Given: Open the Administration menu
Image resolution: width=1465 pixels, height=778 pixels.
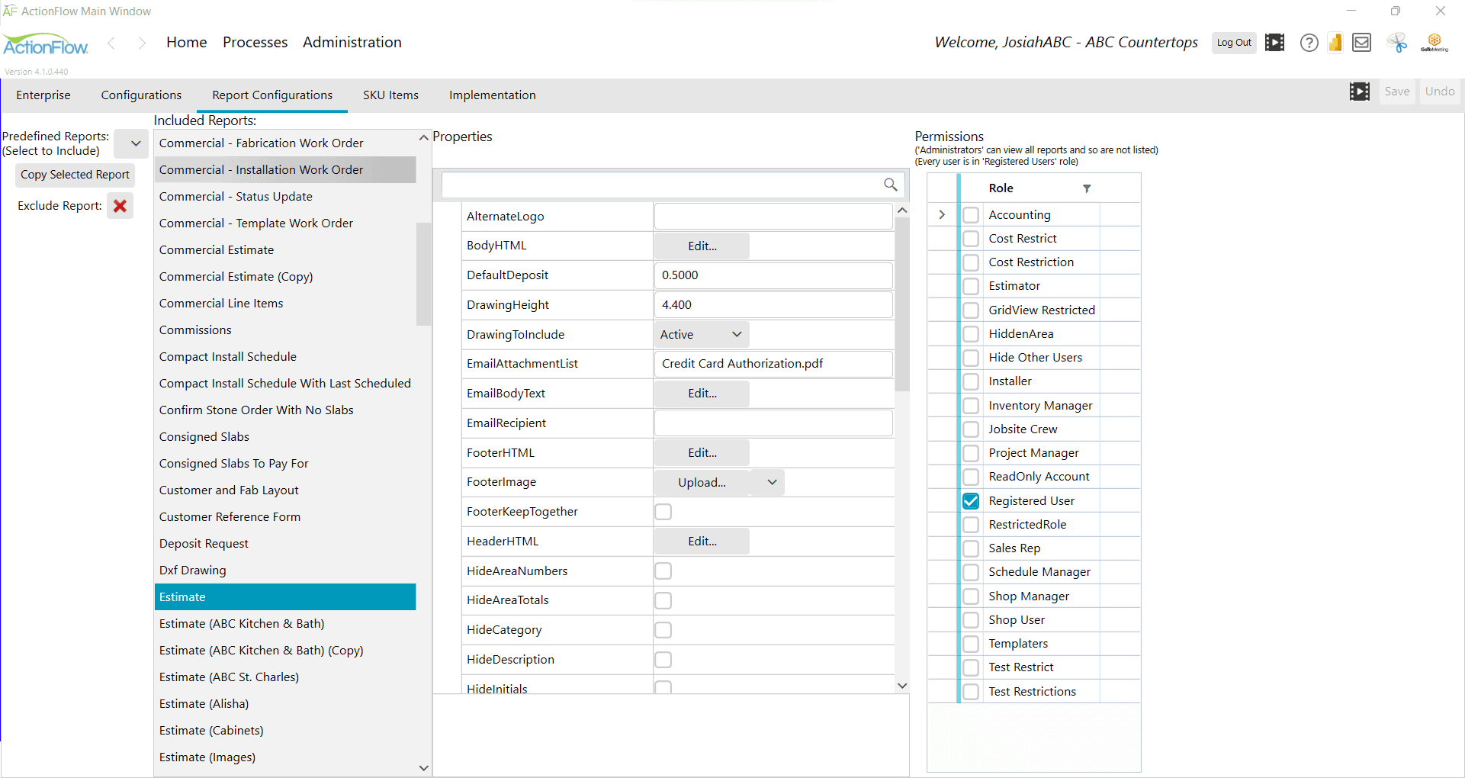Looking at the screenshot, I should pos(352,42).
